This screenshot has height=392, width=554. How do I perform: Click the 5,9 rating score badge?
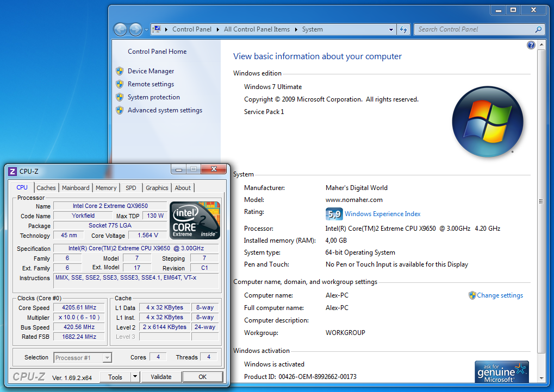click(334, 214)
